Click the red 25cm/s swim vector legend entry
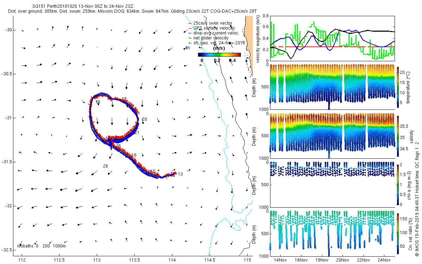Viewport: 422px width, 264px height. point(214,23)
